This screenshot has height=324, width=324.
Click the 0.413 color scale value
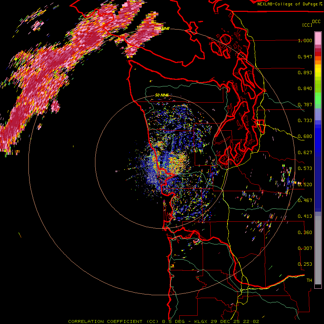[305, 216]
